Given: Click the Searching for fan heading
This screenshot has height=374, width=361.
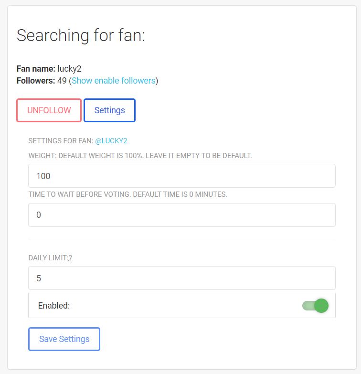Looking at the screenshot, I should click(81, 35).
